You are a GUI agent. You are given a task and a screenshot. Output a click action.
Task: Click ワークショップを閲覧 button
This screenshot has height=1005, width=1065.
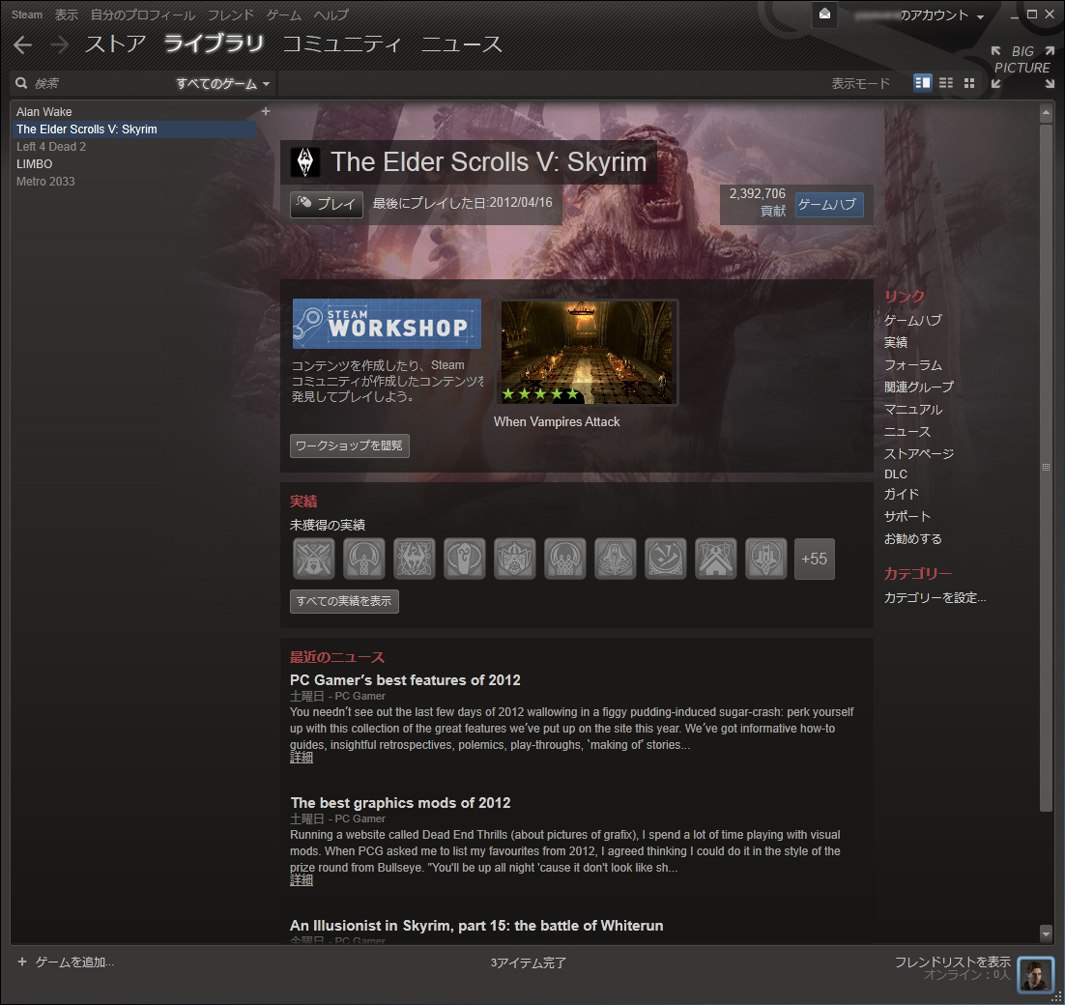tap(349, 445)
